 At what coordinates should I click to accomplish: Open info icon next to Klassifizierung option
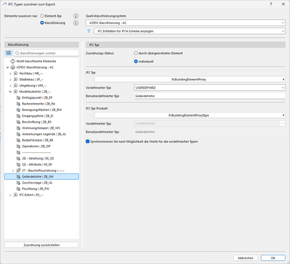coord(75,23)
